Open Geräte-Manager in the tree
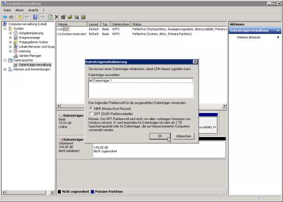 click(29, 56)
